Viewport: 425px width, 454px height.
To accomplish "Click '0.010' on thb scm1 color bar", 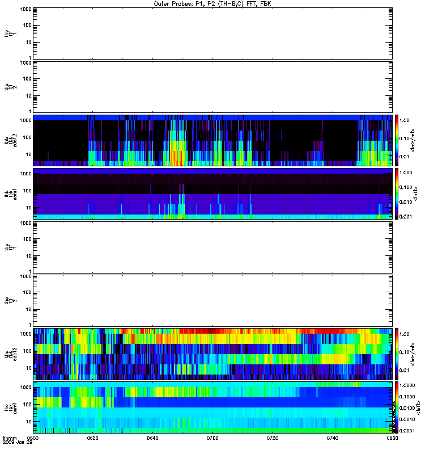I will coord(406,202).
